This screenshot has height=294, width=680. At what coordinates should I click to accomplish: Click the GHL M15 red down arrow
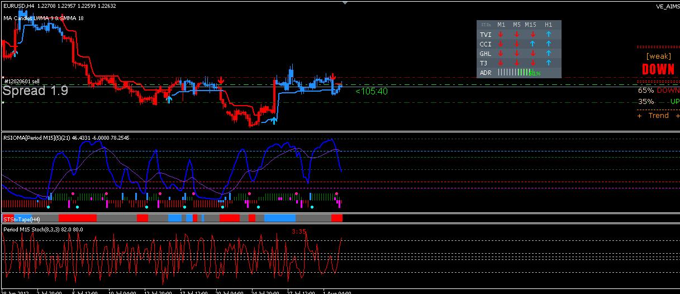click(532, 54)
